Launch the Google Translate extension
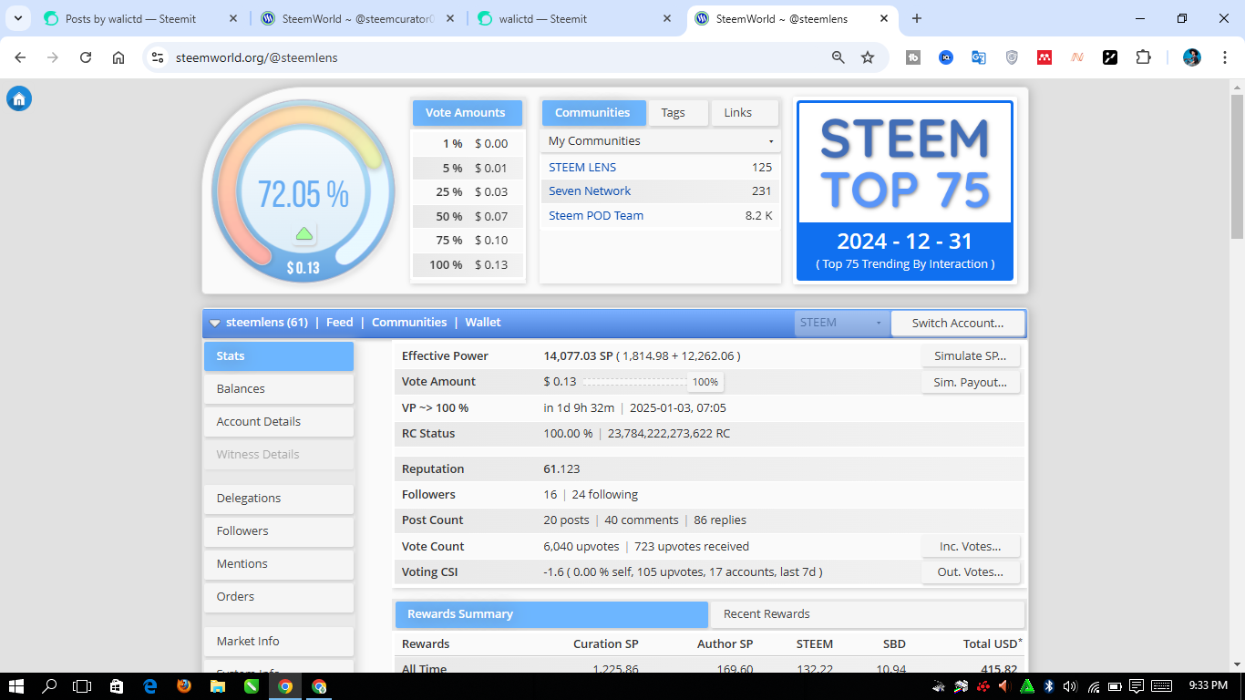 click(x=979, y=57)
